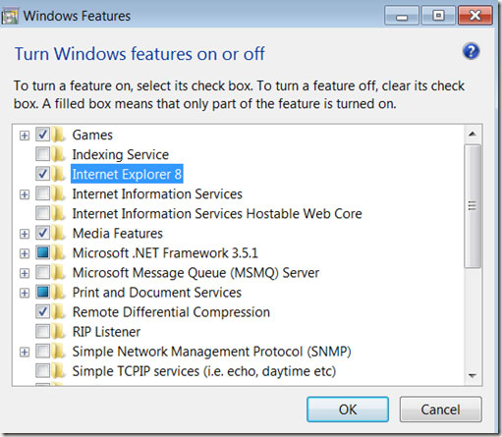Uncheck the Internet Explorer 8 checkbox

click(x=42, y=174)
